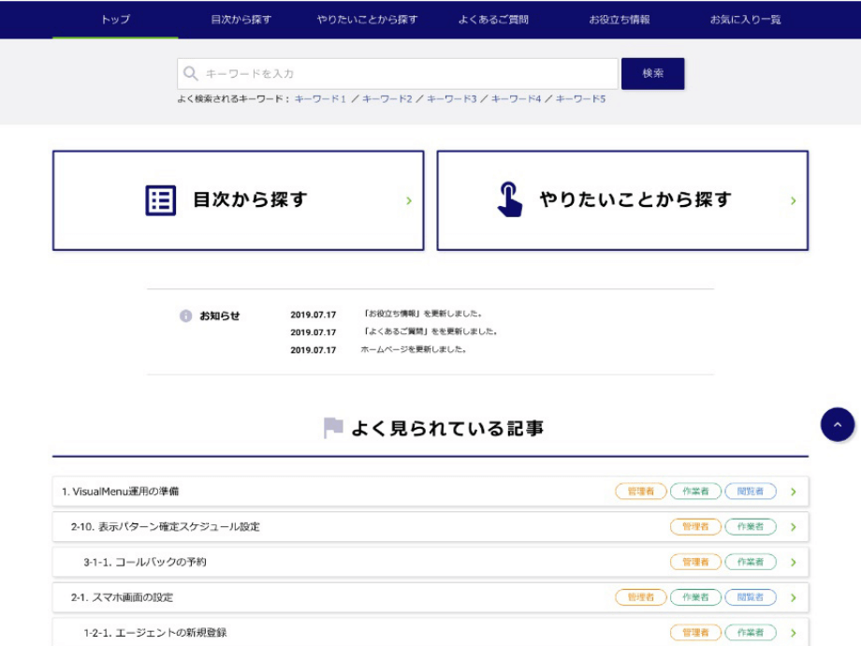Click the green chevron in 目次から探す card
This screenshot has width=861, height=646.
tap(409, 200)
